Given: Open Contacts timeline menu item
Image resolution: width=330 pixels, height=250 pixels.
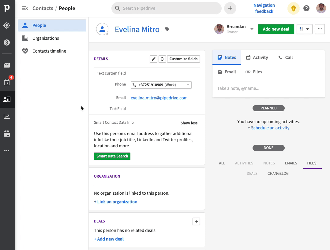Looking at the screenshot, I should 52,51.
